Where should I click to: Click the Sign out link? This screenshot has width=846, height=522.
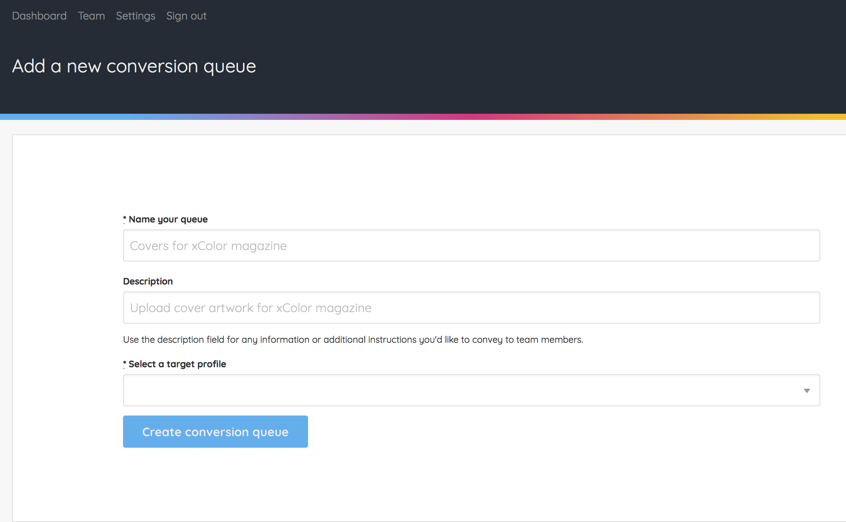click(186, 16)
